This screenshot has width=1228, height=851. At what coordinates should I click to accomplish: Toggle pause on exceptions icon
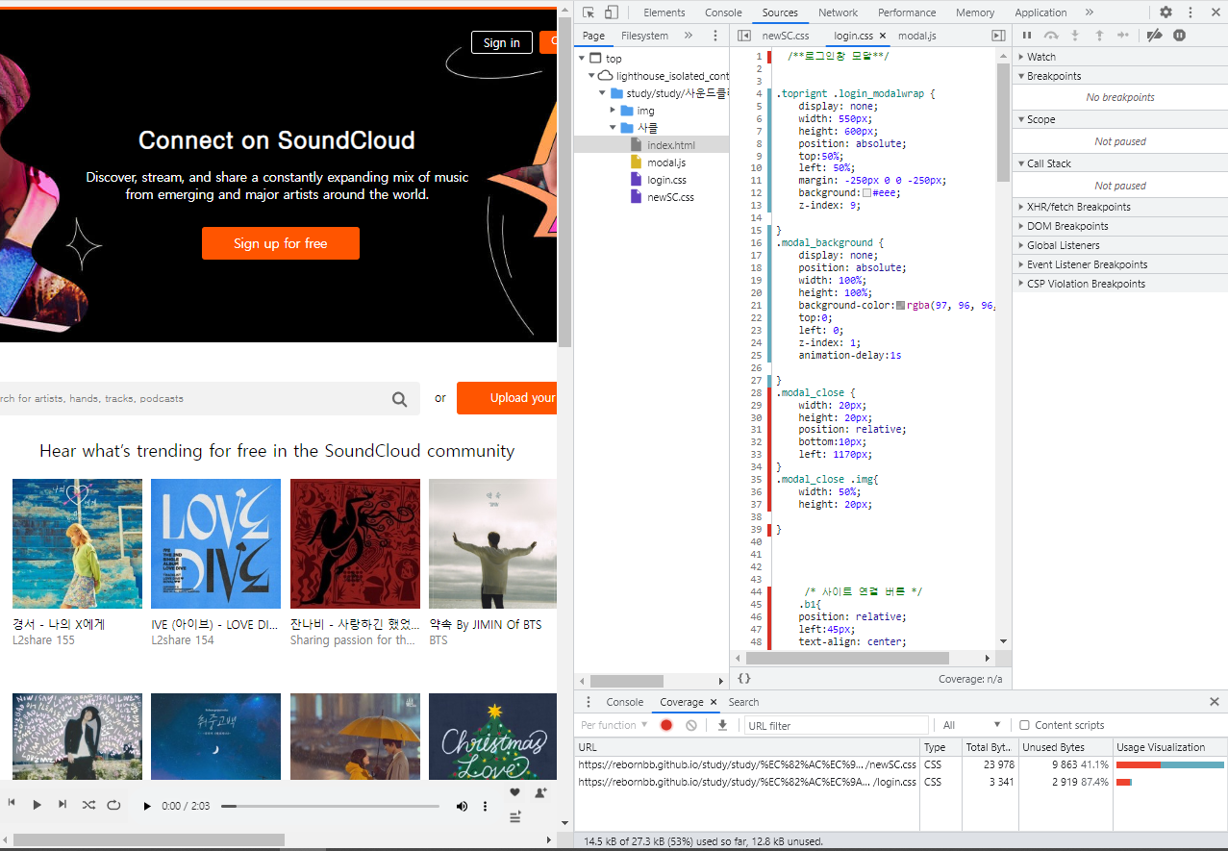[x=1179, y=36]
